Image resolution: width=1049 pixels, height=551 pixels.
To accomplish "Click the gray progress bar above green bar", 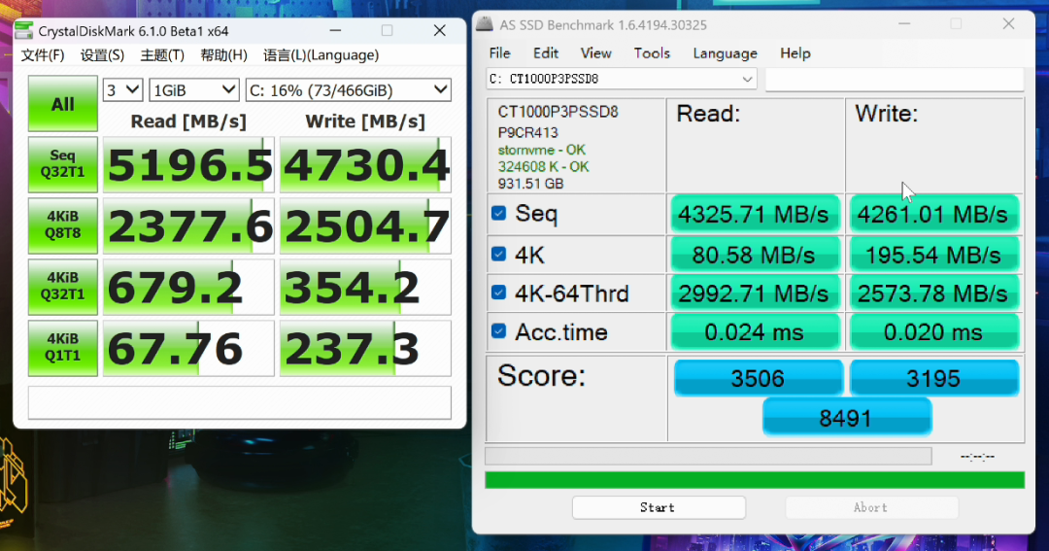I will point(708,456).
